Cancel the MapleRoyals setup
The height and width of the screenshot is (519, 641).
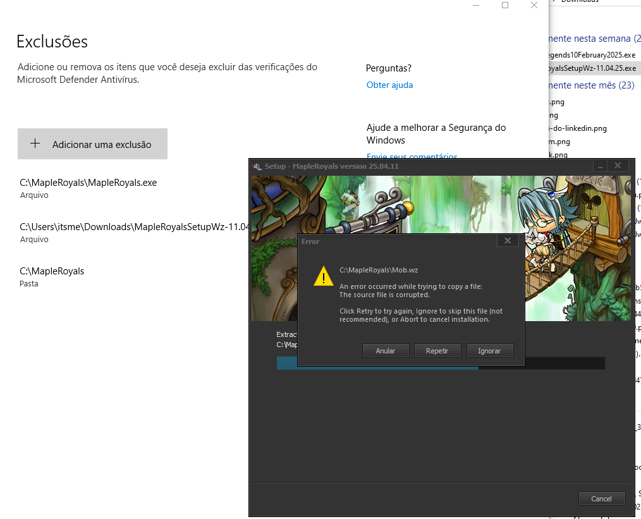click(x=601, y=498)
